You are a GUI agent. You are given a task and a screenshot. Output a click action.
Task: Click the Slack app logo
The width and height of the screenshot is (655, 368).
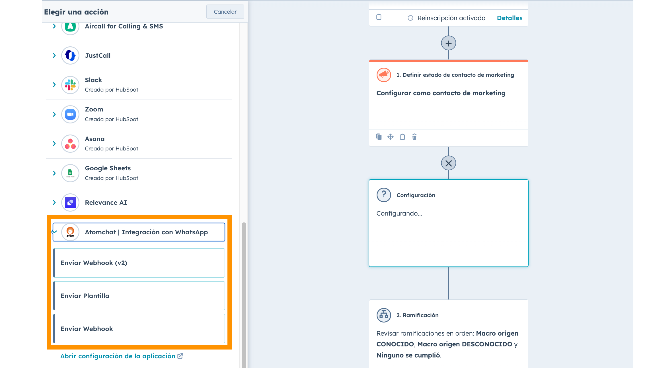click(70, 85)
